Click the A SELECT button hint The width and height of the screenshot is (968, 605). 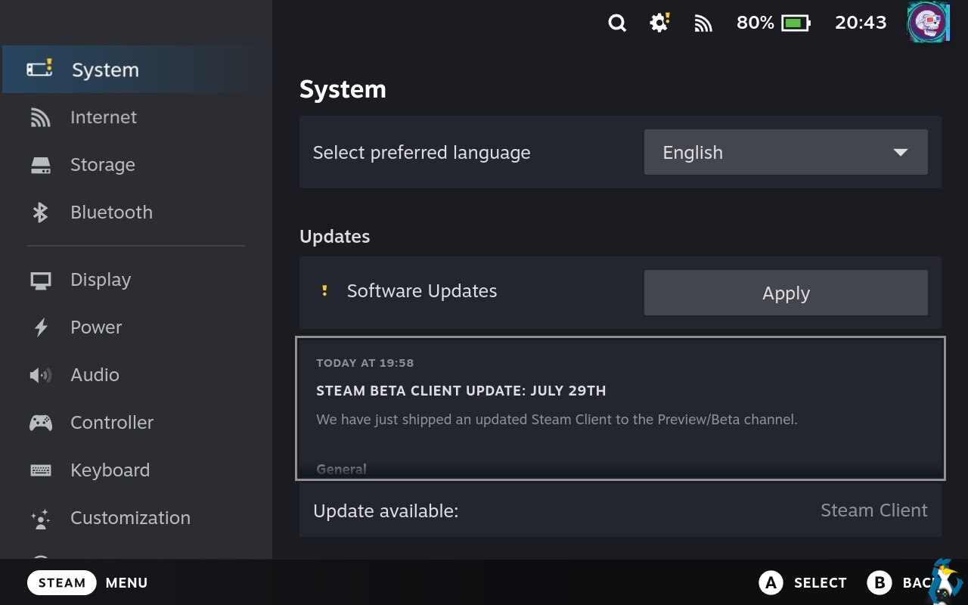coord(803,582)
